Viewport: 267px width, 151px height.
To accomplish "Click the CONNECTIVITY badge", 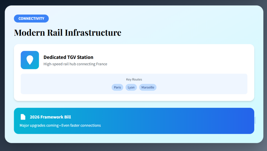I will point(31,18).
